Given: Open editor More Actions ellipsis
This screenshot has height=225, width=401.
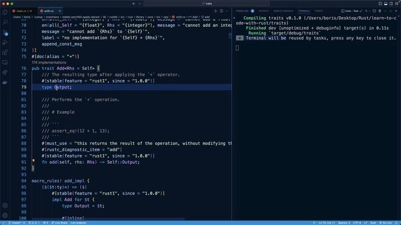Looking at the screenshot, I should point(227,11).
